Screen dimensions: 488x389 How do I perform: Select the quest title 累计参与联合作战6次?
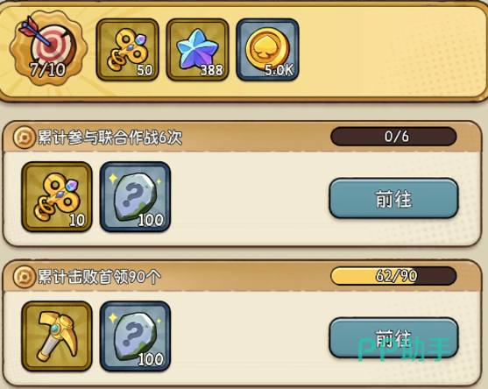click(110, 138)
